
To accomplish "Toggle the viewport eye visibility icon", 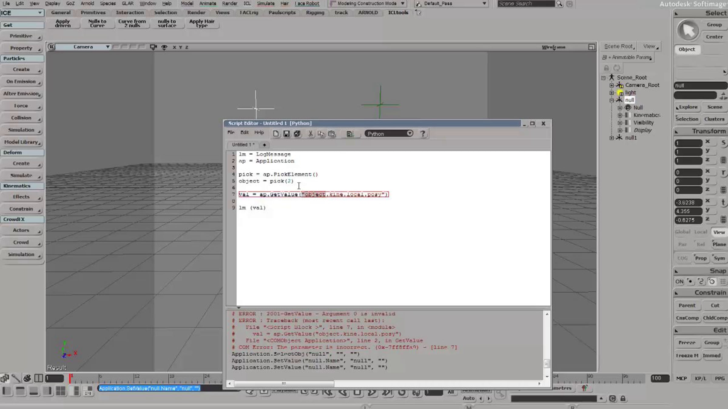I will point(164,47).
